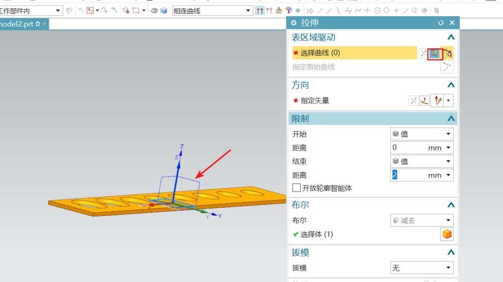
Task: Collapse the 限制 section
Action: [451, 119]
